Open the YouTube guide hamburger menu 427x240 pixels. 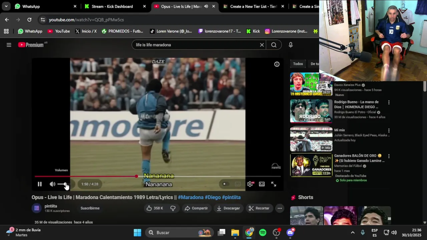(x=9, y=45)
